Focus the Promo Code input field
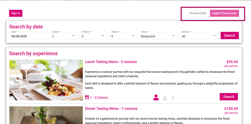This screenshot has height=124, width=251. click(x=199, y=13)
